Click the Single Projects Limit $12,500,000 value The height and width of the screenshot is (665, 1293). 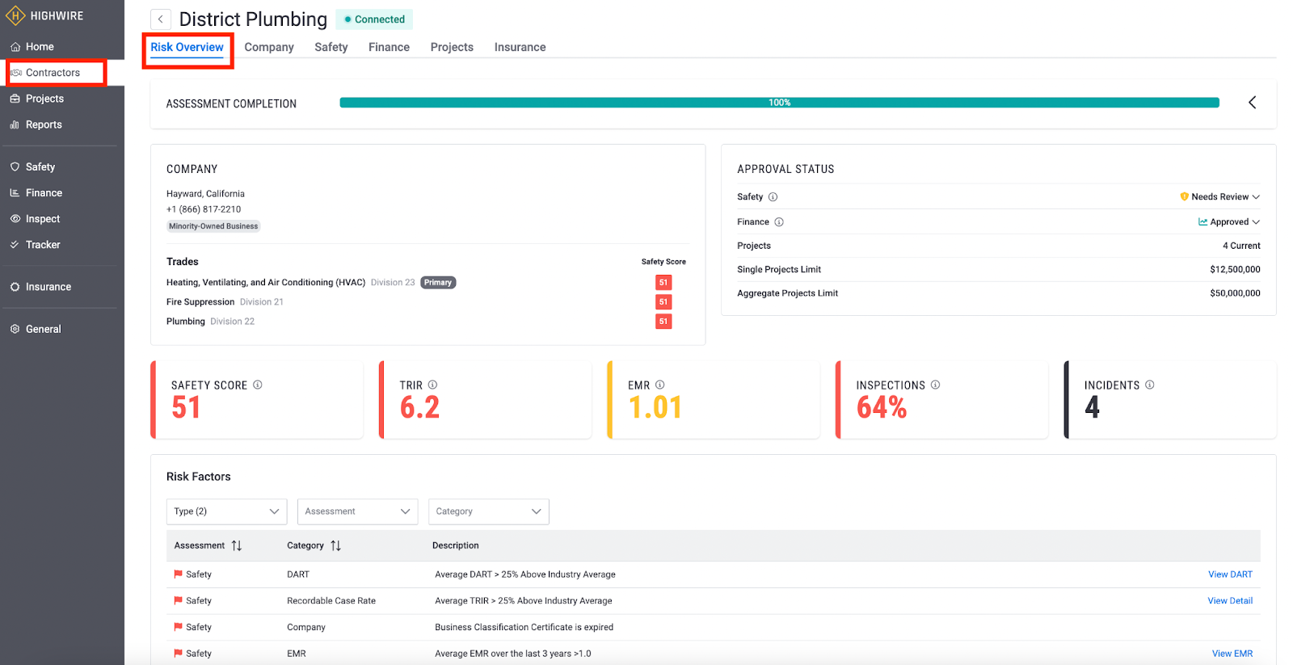[x=1235, y=270]
